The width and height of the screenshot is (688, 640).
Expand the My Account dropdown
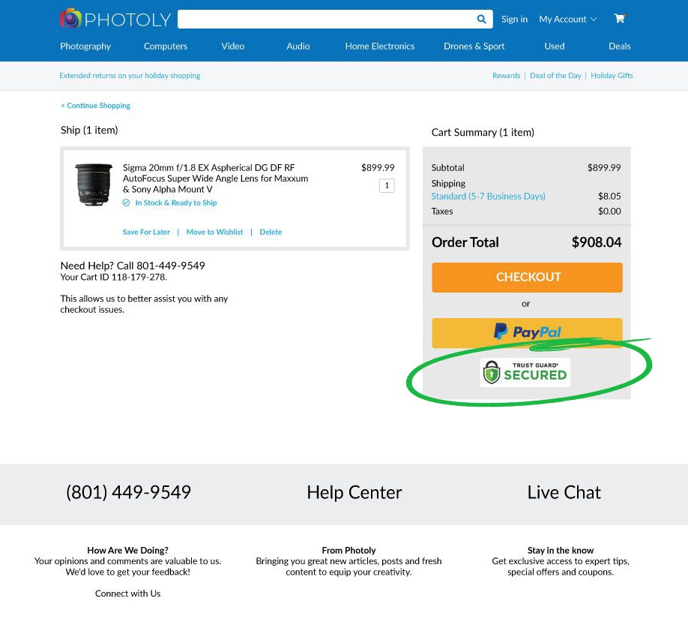click(568, 20)
